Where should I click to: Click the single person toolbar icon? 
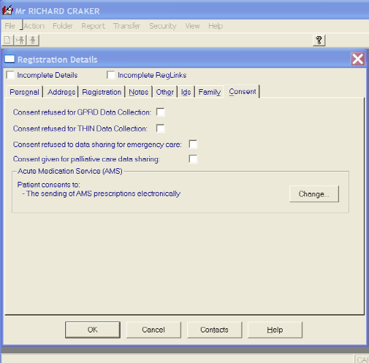(33, 40)
